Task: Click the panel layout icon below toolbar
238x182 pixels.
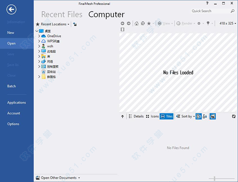Action: [123, 29]
